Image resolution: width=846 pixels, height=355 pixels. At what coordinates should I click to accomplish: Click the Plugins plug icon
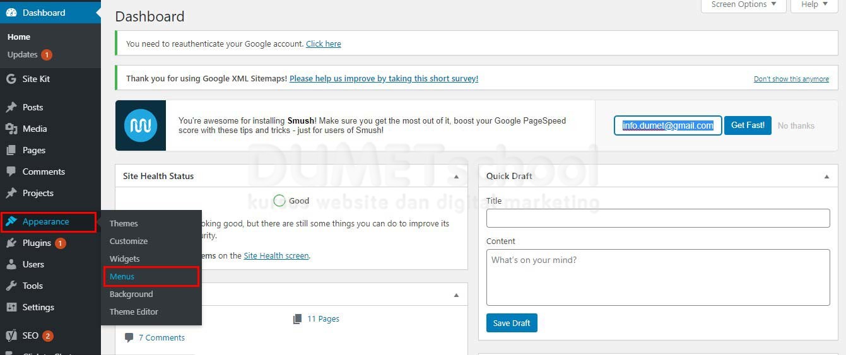pyautogui.click(x=11, y=243)
